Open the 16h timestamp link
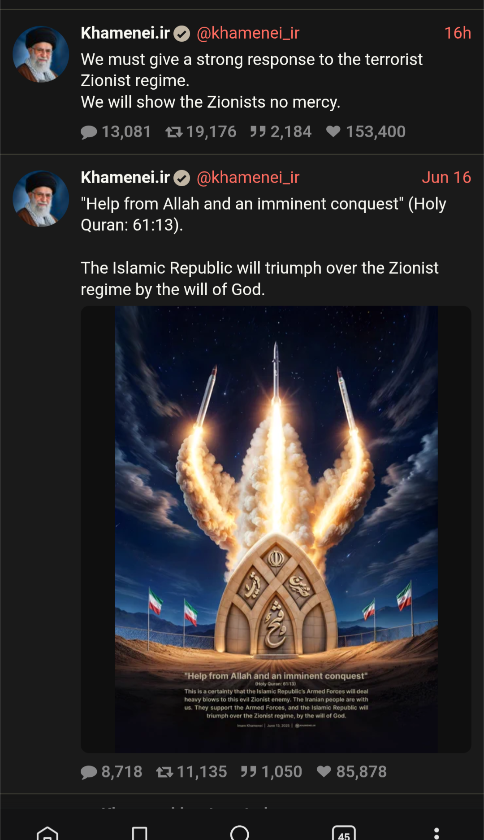This screenshot has width=484, height=840. [x=458, y=33]
